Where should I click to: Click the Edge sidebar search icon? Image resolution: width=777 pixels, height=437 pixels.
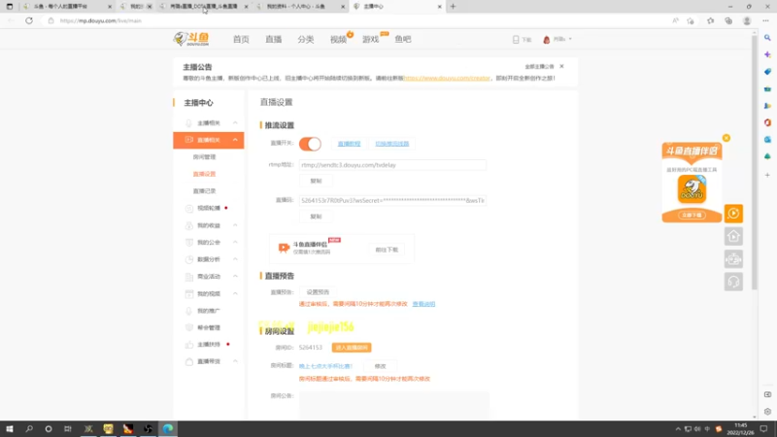pos(767,38)
